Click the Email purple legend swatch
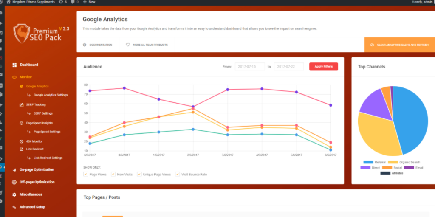The height and width of the screenshot is (217, 435). tap(409, 168)
